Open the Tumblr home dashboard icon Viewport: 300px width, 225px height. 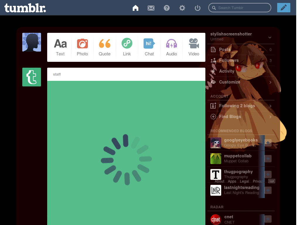135,8
